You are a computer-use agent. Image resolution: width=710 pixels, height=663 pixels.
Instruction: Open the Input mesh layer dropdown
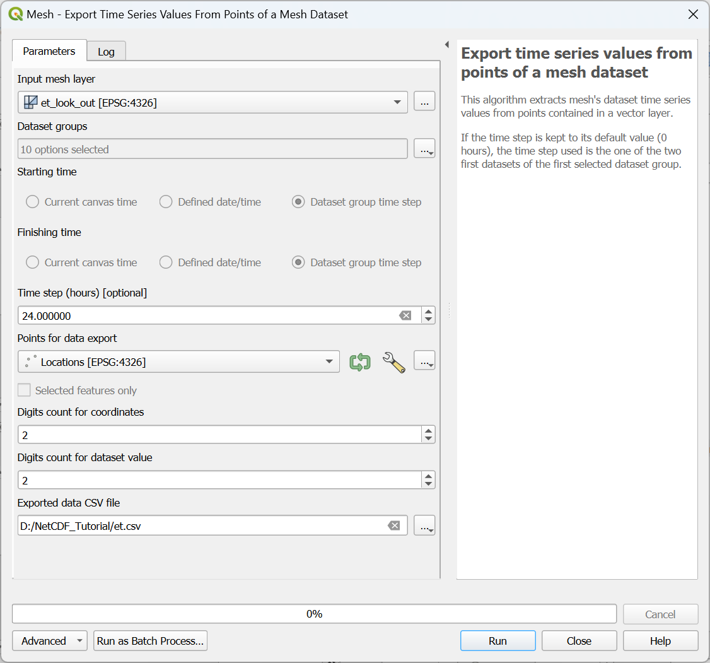(x=398, y=101)
